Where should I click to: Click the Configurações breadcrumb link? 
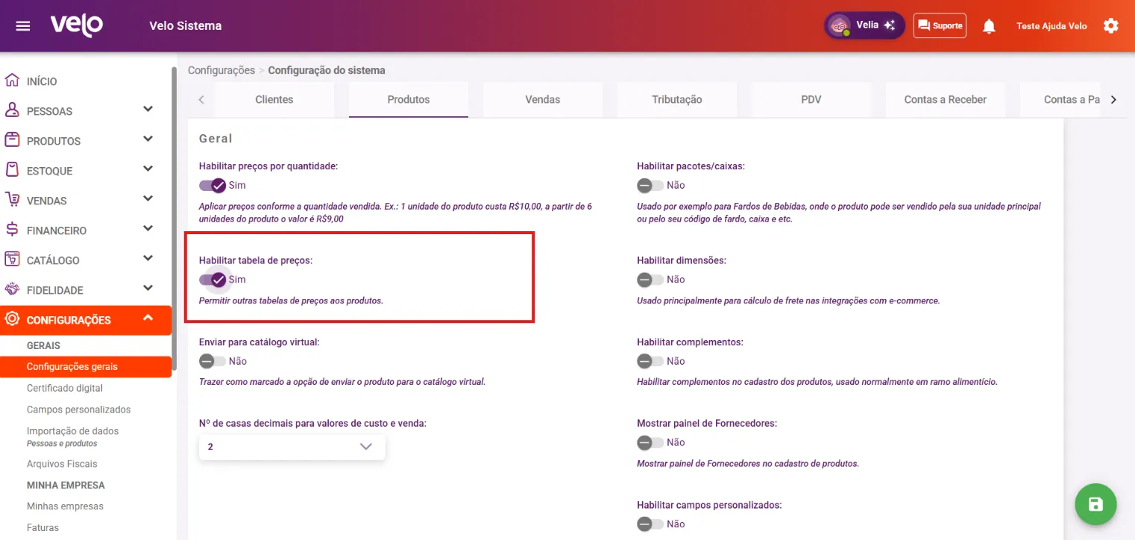221,70
